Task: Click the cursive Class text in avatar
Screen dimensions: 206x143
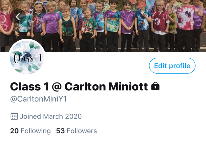Action: coord(24,58)
